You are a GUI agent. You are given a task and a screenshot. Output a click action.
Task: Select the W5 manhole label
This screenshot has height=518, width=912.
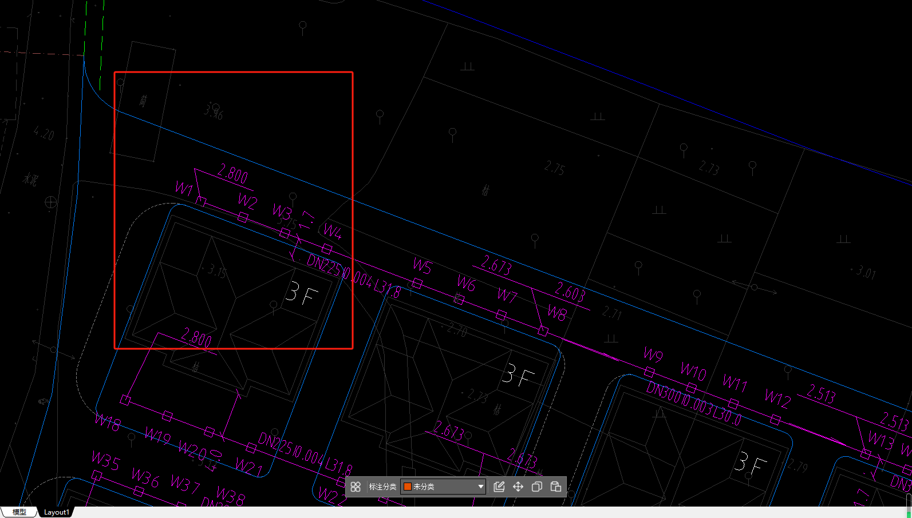tap(423, 266)
